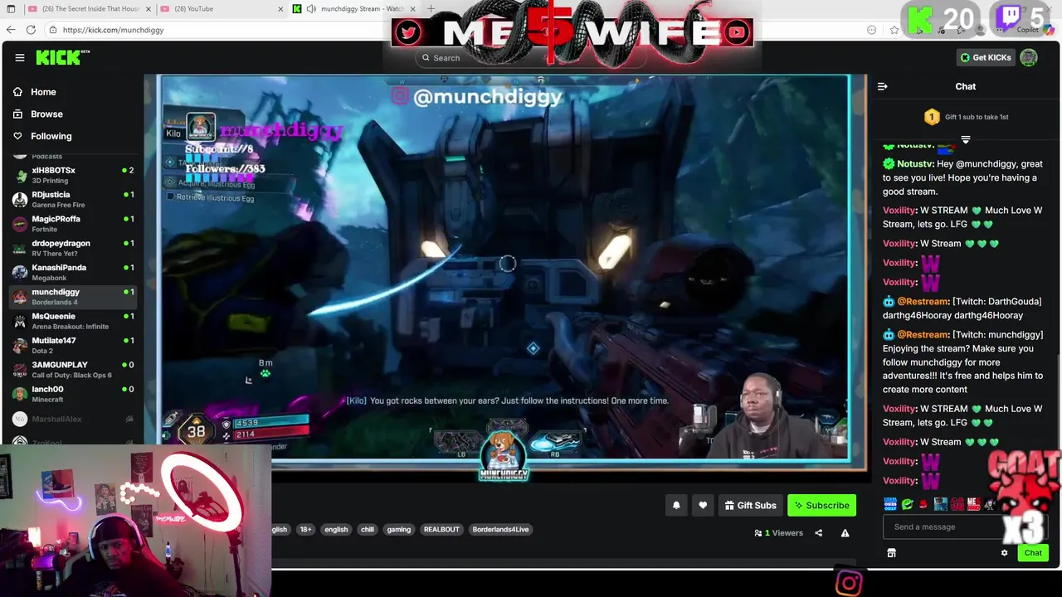Select the green smiley emote
The width and height of the screenshot is (1062, 597).
point(907,504)
